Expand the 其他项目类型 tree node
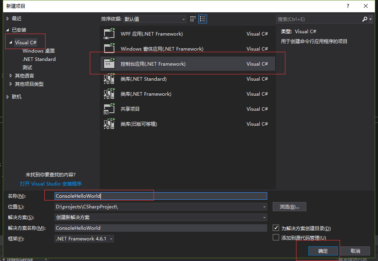 tap(11, 84)
